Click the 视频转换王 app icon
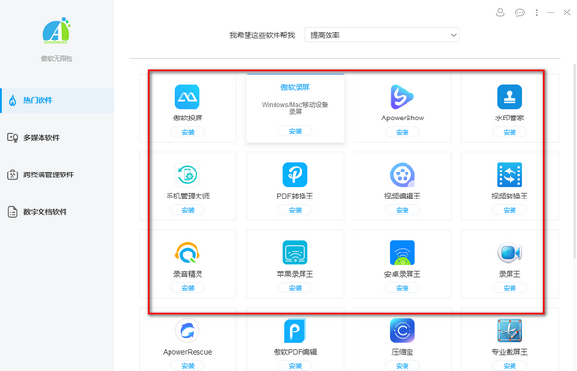This screenshot has width=577, height=371. (510, 174)
